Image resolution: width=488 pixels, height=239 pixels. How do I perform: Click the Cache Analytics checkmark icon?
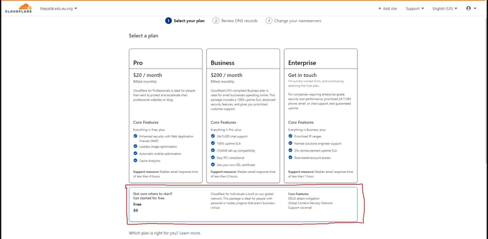135,160
